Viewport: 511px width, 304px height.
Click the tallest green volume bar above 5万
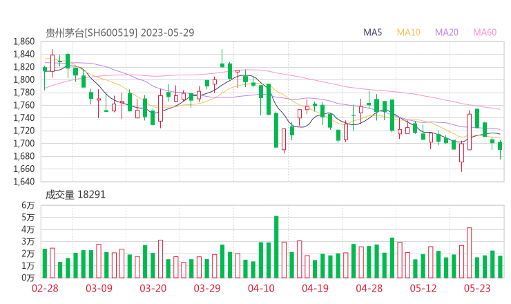point(276,247)
